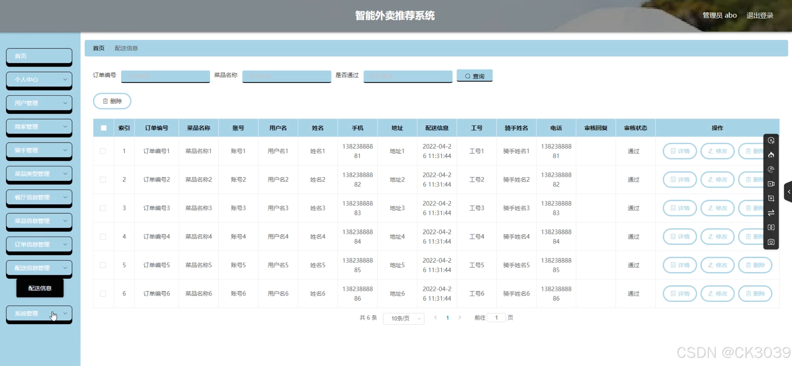Open the 是否通过 filter dropdown

(407, 76)
